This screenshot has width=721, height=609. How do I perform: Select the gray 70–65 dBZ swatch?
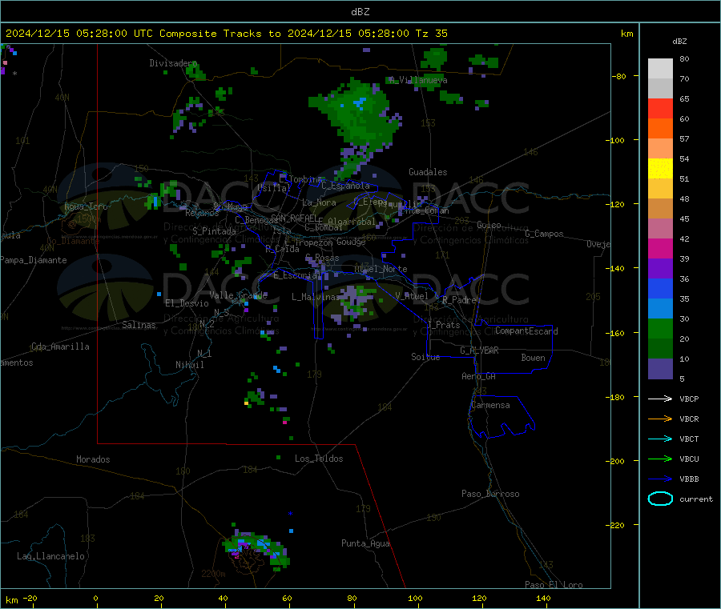tap(660, 89)
